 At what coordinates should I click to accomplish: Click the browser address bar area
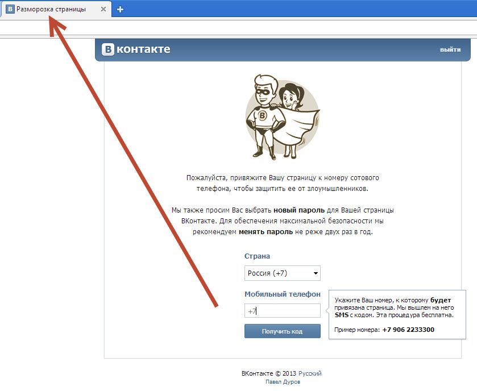[x=239, y=28]
